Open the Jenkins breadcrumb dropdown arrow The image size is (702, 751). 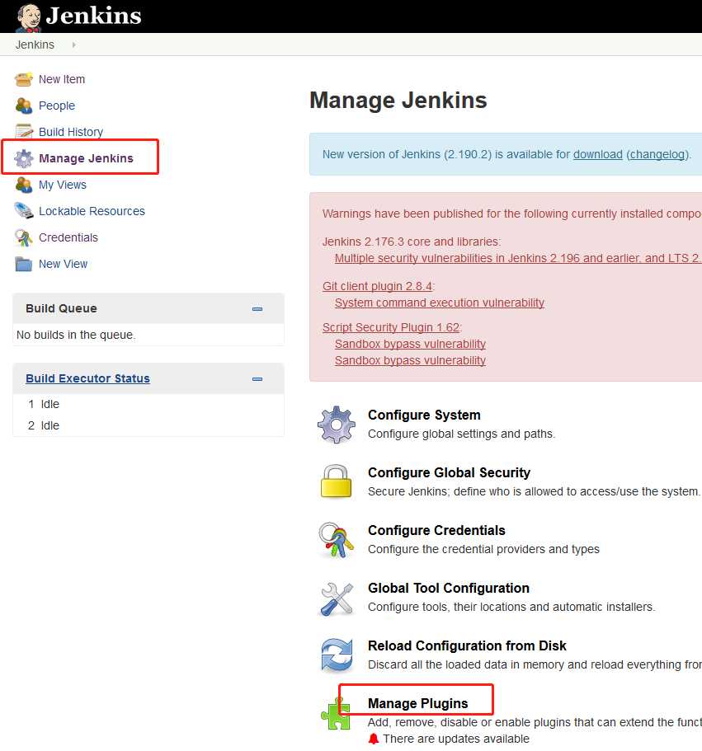[x=73, y=45]
